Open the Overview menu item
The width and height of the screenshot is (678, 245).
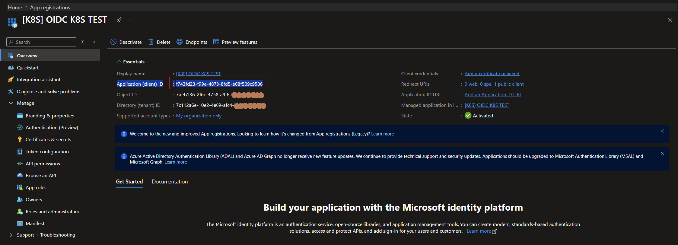click(x=50, y=56)
